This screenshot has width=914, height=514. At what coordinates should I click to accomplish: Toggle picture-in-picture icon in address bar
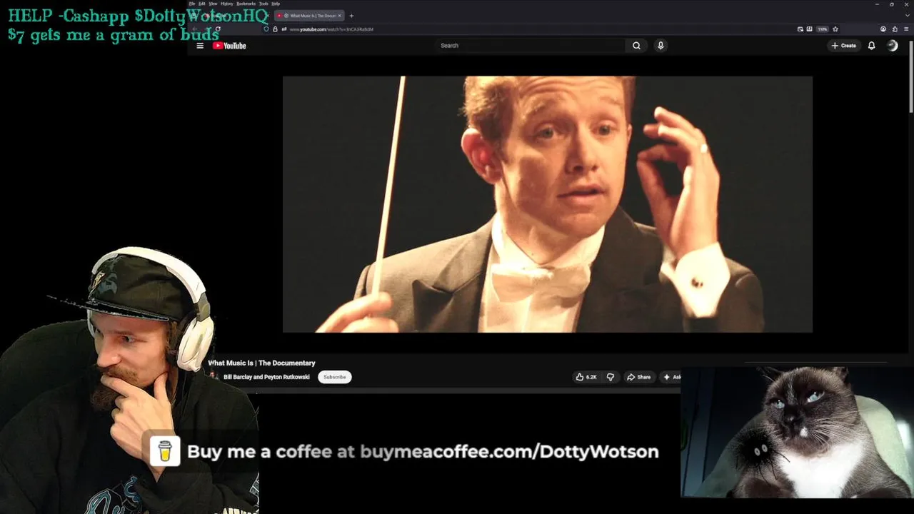click(x=800, y=29)
